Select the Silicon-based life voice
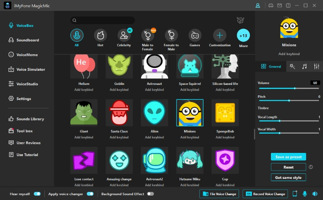Viewport: 323px width, 200px height. 225,66
